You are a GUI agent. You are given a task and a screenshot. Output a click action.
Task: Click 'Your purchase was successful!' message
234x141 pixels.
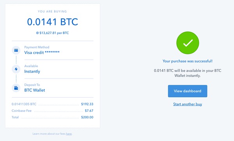tap(188, 61)
